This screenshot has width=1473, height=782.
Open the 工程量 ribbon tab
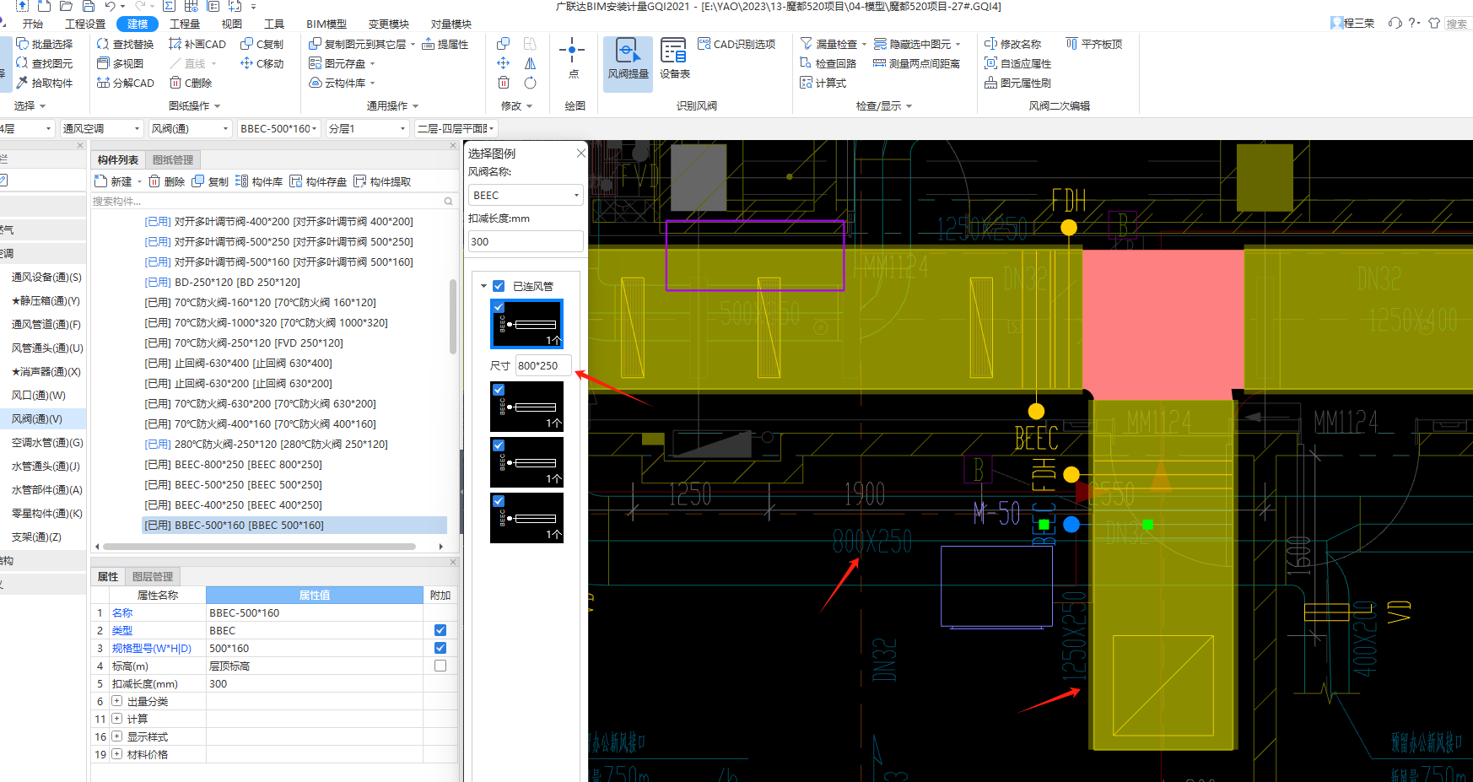[185, 24]
